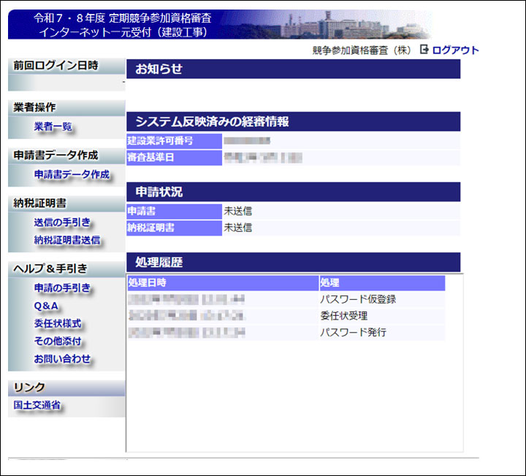The height and width of the screenshot is (476, 526).
Task: Click the ログアウト link text
Action: coord(455,50)
